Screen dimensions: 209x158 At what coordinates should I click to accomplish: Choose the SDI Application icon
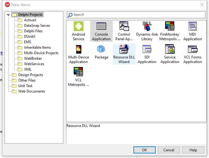147,49
